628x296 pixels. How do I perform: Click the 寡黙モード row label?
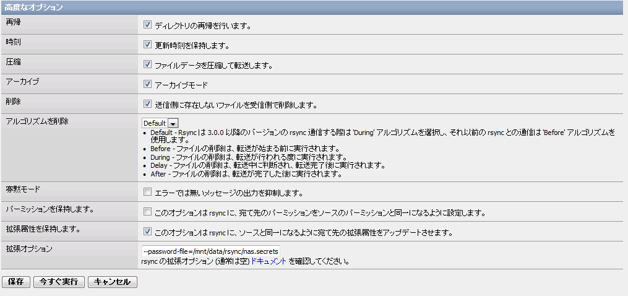tap(22, 189)
